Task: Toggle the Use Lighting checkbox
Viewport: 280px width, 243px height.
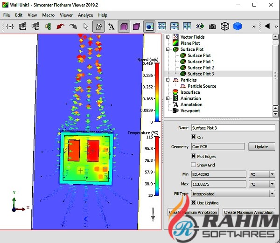Action: (x=193, y=202)
